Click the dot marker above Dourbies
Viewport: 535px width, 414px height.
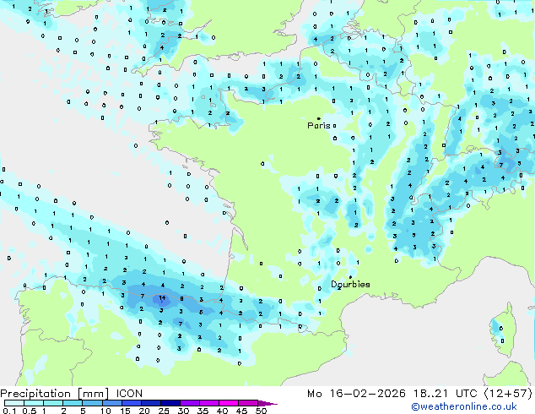click(350, 277)
